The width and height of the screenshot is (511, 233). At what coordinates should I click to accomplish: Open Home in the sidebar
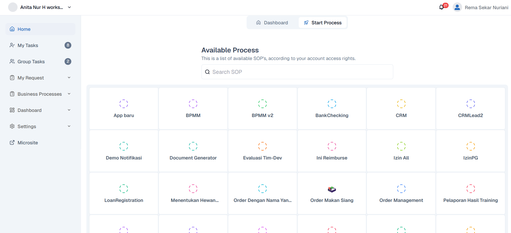[40, 29]
